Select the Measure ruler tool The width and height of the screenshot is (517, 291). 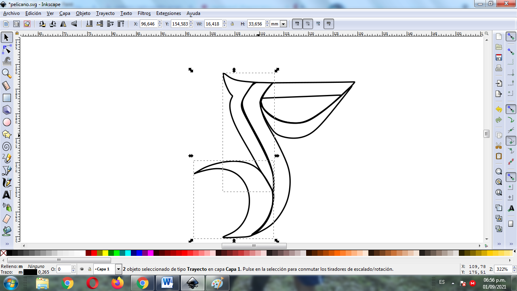pyautogui.click(x=6, y=86)
